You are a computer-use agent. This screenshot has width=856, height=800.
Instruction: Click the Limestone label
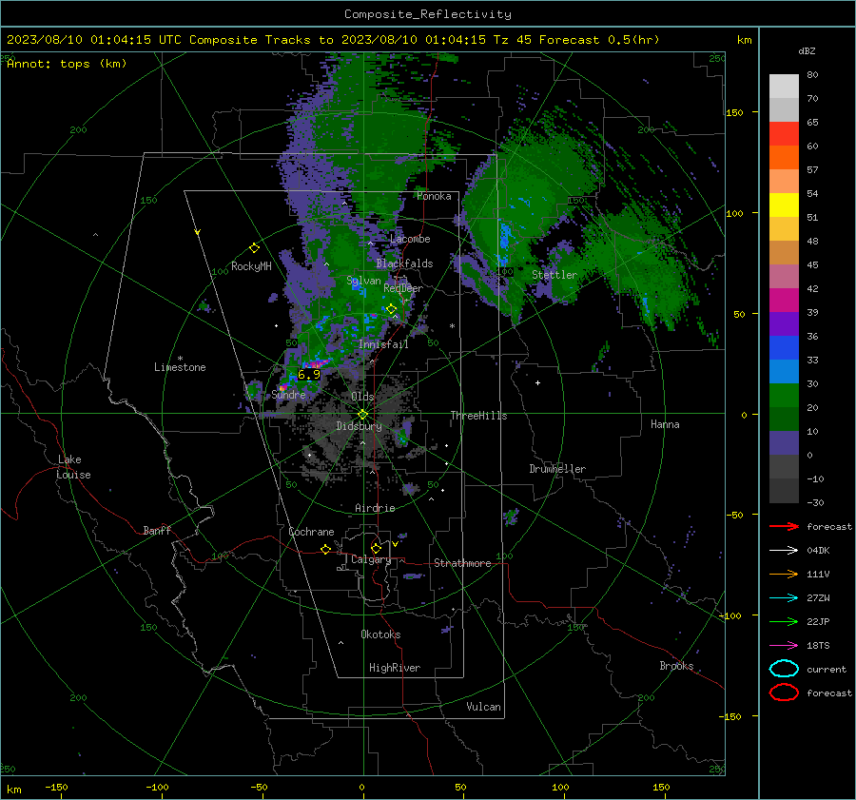point(180,367)
